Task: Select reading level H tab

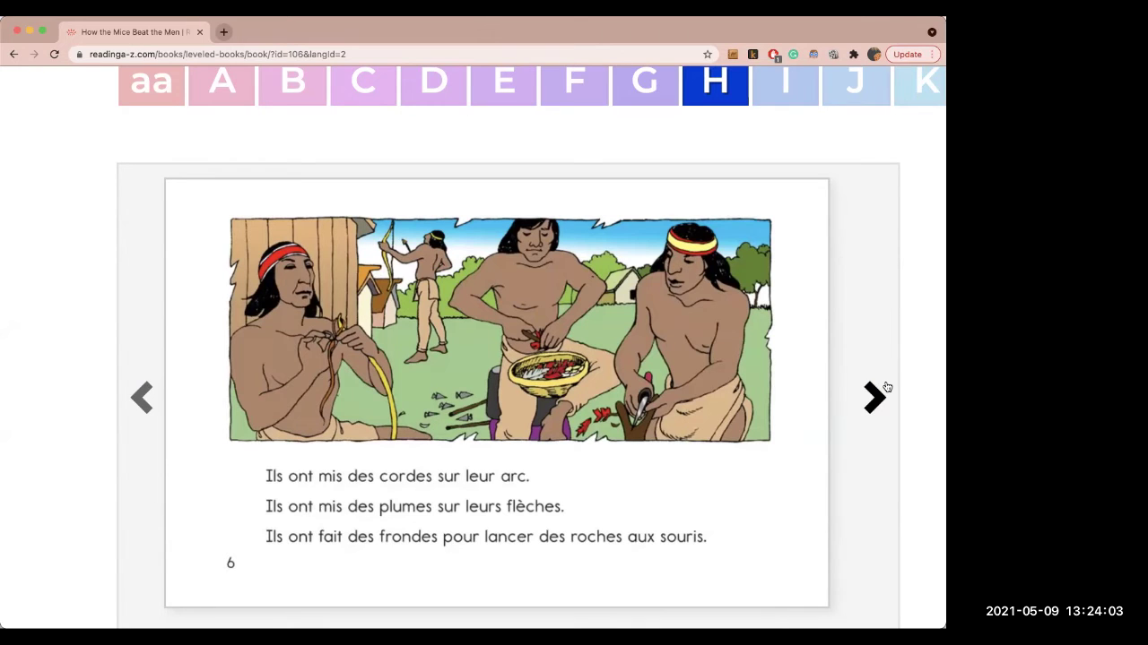Action: 715,84
